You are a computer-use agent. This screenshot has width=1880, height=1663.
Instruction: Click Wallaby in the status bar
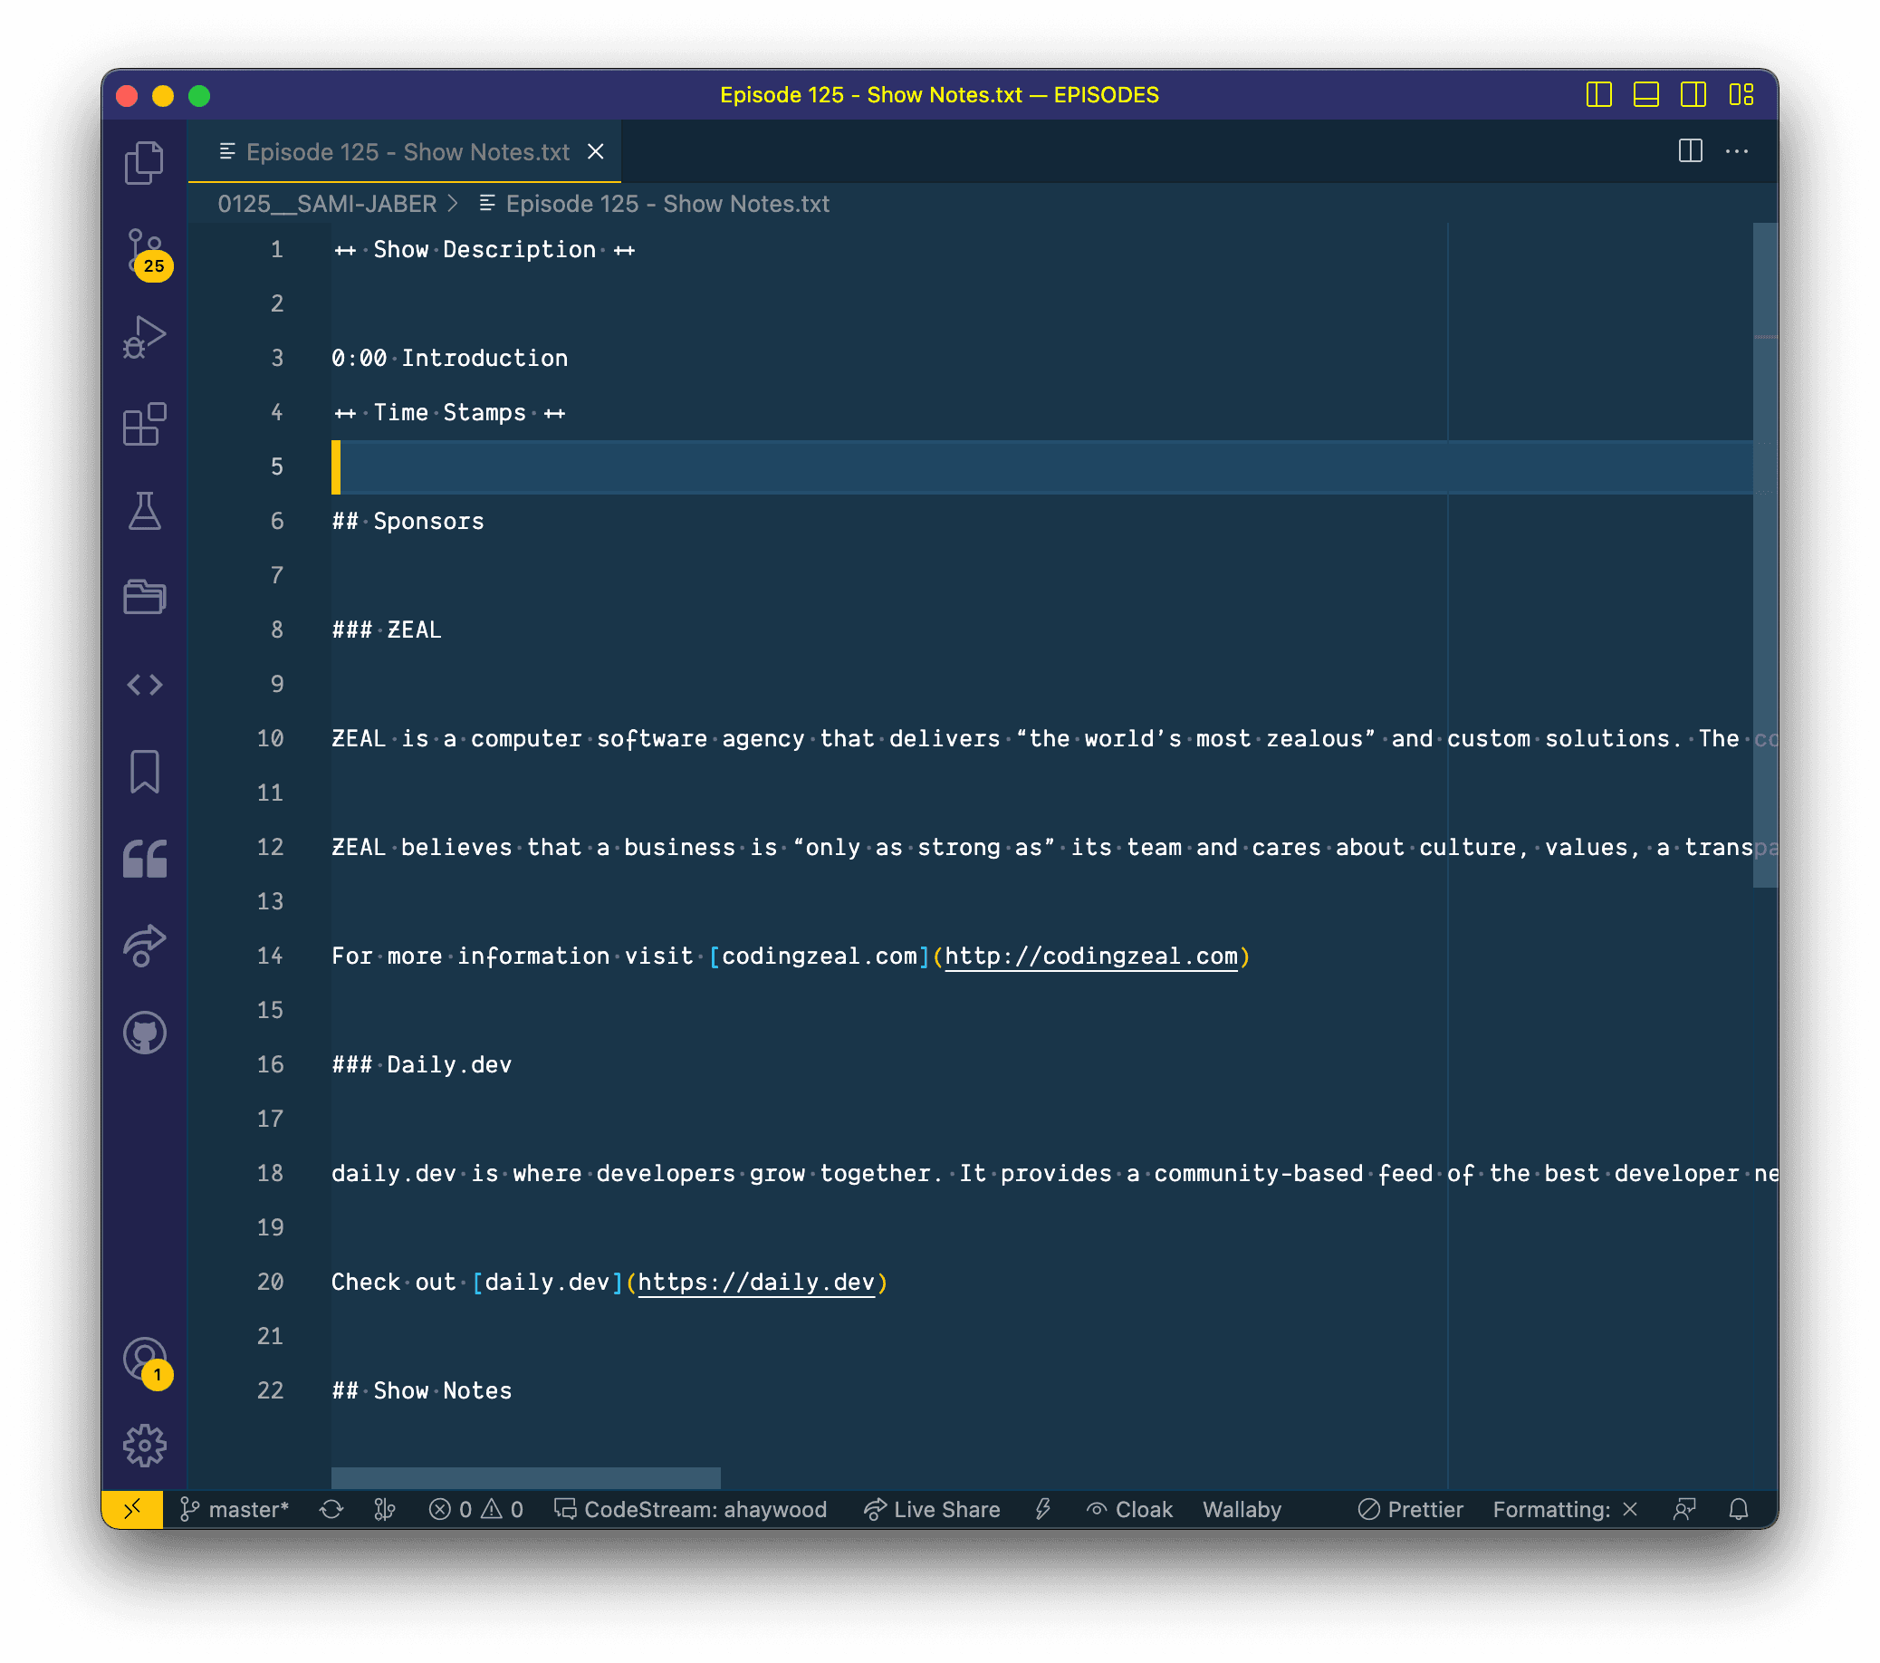coord(1242,1509)
